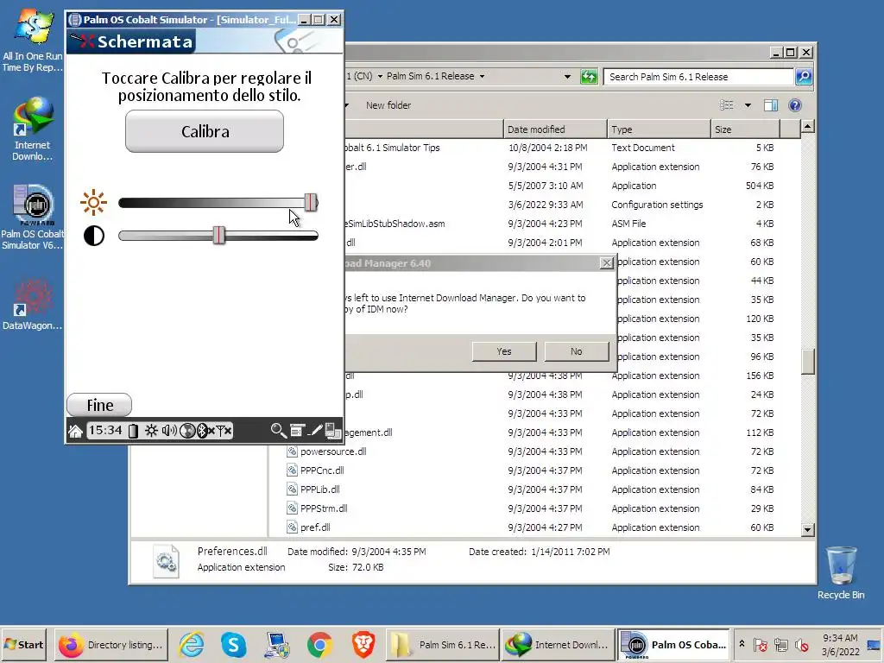Tap the speaker volume icon in status bar
Screen dimensions: 884x663
(x=169, y=432)
